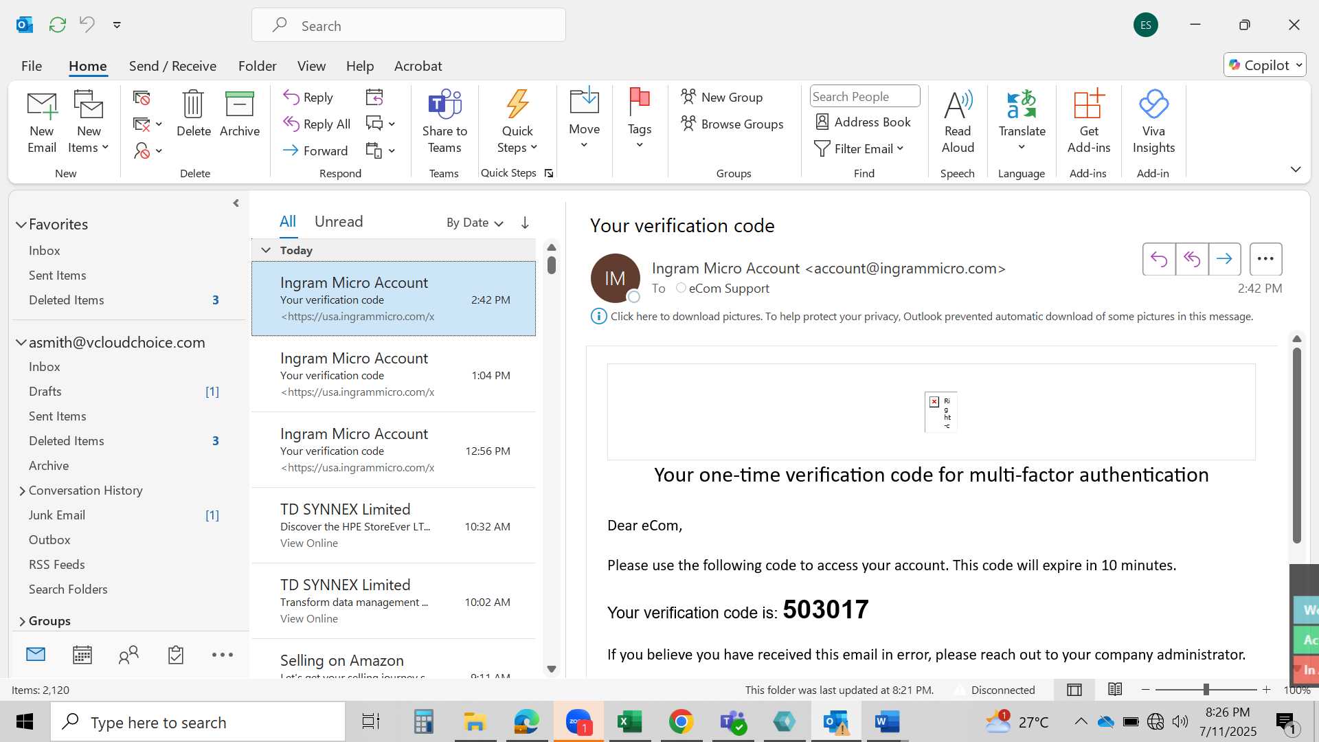
Task: Click the reading pane reply all arrow
Action: click(1192, 259)
